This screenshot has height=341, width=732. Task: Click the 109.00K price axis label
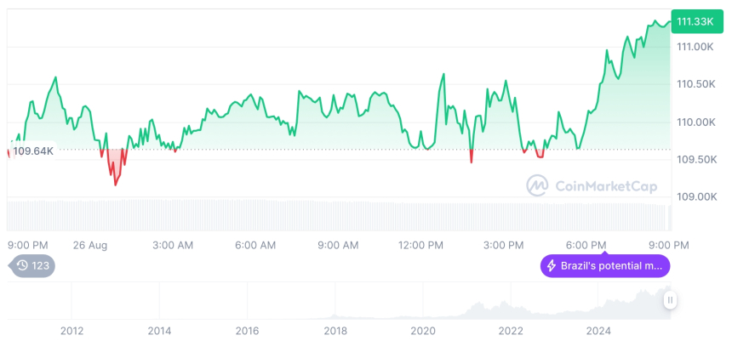[695, 196]
